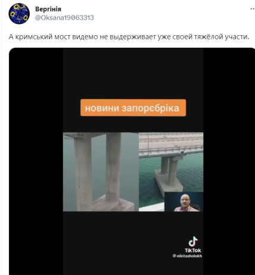Image resolution: width=255 pixels, height=275 pixels.
Task: Open the display name Вергінія profile
Action: coord(48,9)
